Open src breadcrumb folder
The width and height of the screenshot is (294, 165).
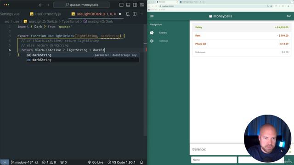pos(7,22)
